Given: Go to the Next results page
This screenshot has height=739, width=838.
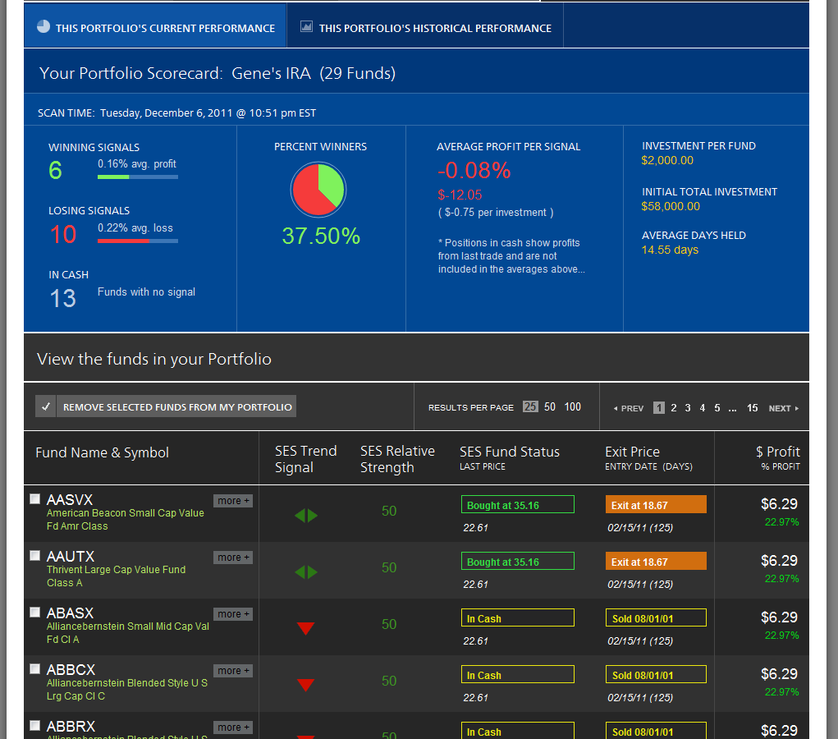Looking at the screenshot, I should pyautogui.click(x=782, y=408).
